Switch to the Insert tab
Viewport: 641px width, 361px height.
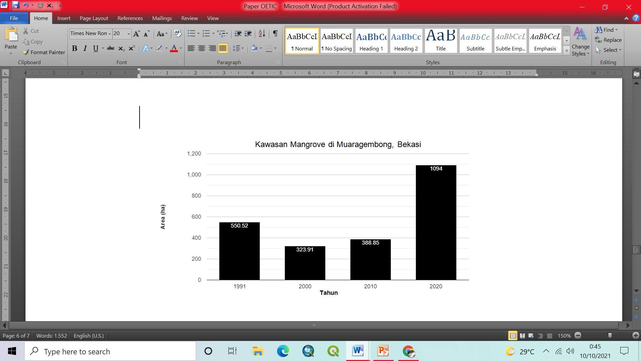pos(63,18)
